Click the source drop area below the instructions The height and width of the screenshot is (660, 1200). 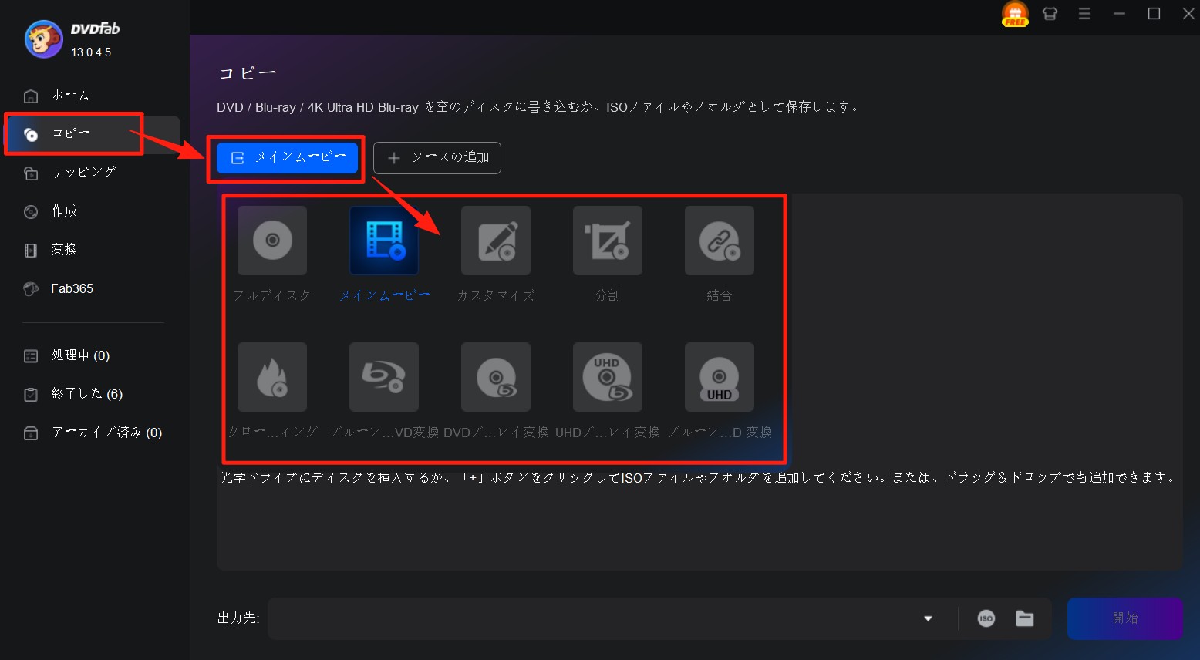699,528
